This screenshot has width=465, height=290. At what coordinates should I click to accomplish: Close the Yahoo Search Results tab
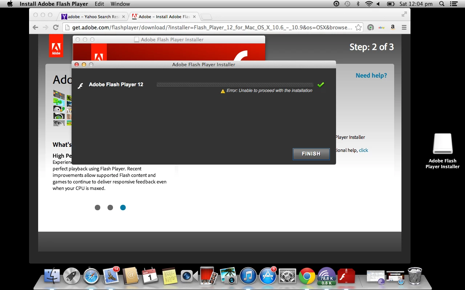pyautogui.click(x=123, y=17)
